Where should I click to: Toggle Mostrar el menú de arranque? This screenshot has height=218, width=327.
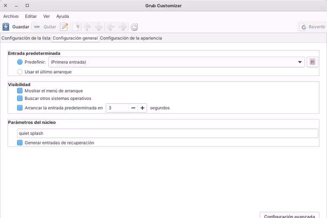pos(20,91)
